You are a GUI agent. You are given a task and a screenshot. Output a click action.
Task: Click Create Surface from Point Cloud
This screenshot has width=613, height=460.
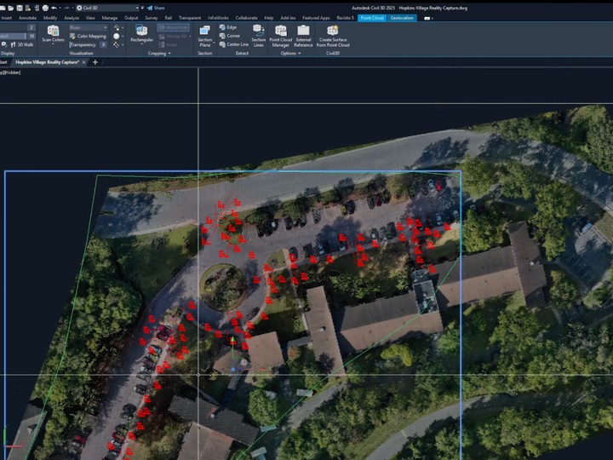333,36
